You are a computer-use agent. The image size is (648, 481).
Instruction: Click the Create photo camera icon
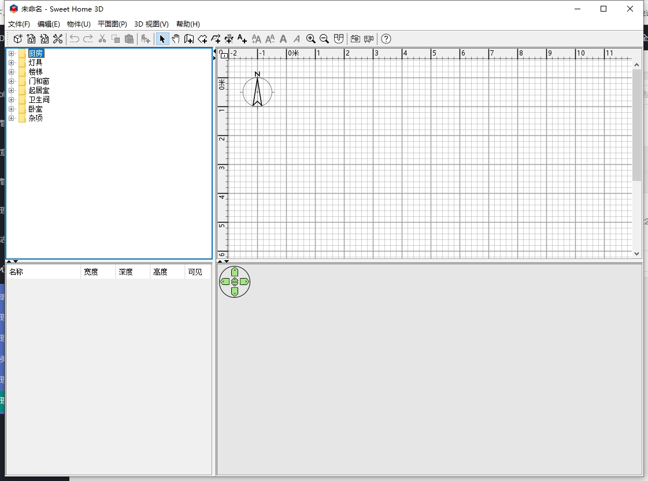pyautogui.click(x=355, y=39)
